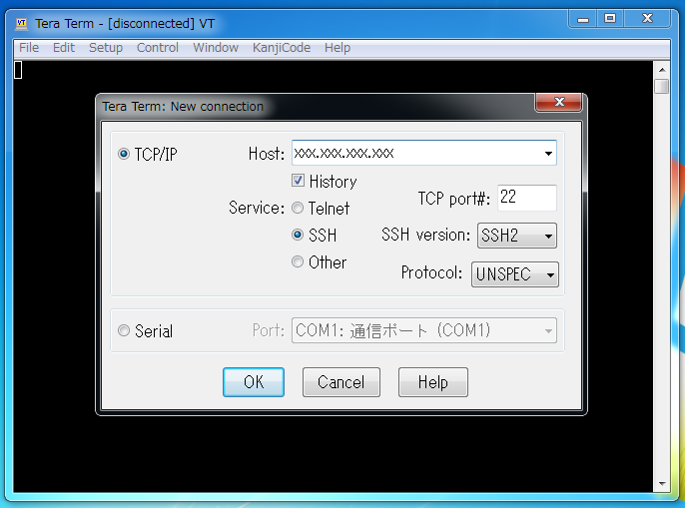Close the New connection dialog

click(559, 102)
